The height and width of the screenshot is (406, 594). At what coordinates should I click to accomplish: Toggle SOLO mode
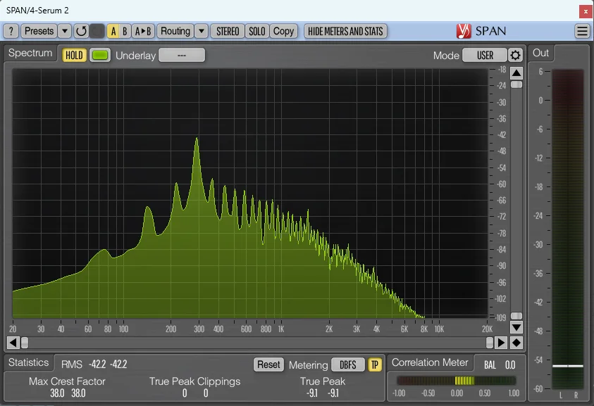[x=256, y=31]
